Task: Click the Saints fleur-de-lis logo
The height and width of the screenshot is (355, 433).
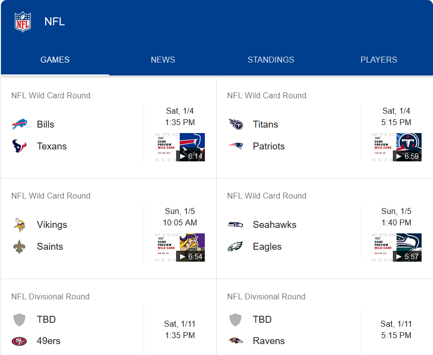Action: pos(19,246)
